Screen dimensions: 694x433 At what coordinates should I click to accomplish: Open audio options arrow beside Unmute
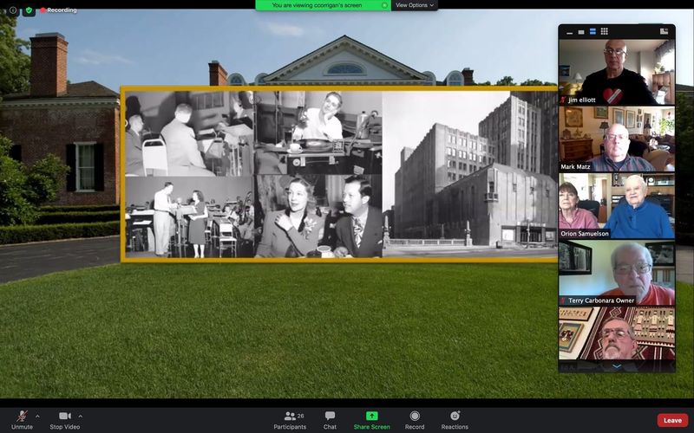click(37, 416)
